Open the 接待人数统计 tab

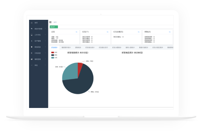(x=130, y=48)
